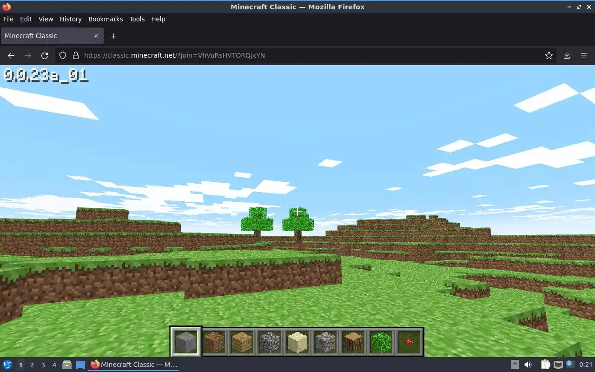Image resolution: width=595 pixels, height=372 pixels.
Task: Select the stone block in the hotbar
Action: 186,342
